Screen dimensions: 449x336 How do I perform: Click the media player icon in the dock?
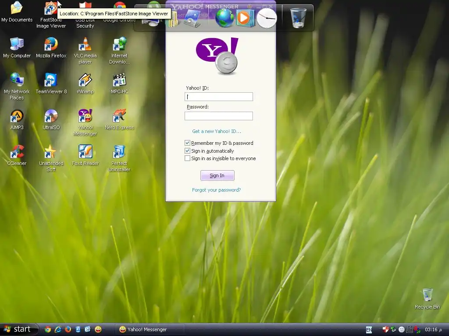(245, 18)
